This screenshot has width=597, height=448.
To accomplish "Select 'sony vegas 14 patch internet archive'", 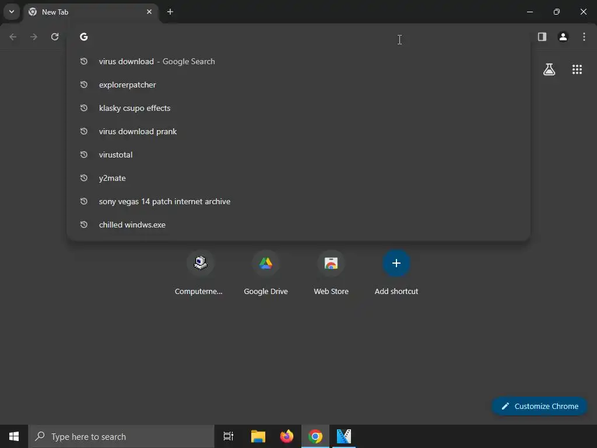I will 298,201.
